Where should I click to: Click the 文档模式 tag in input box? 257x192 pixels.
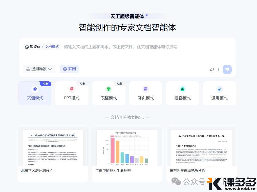(52, 47)
